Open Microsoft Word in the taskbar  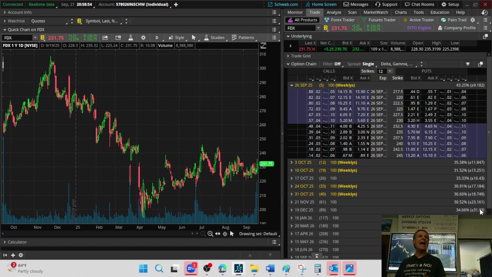pos(270,268)
